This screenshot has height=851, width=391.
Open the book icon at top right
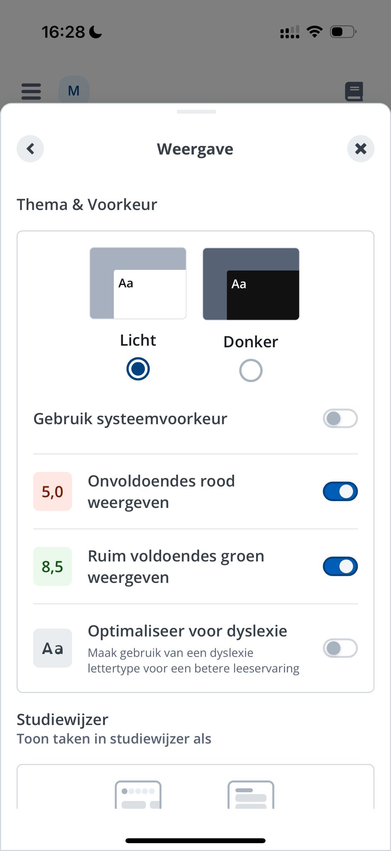click(x=354, y=91)
